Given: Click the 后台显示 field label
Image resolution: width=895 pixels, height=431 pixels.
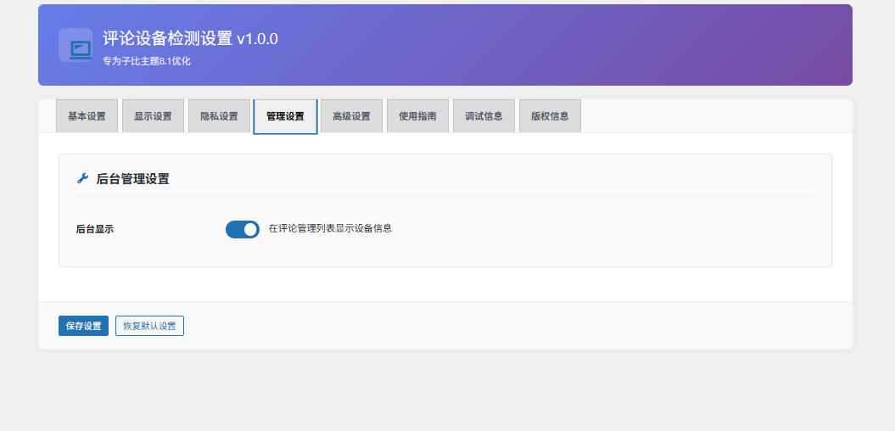Looking at the screenshot, I should [x=95, y=229].
